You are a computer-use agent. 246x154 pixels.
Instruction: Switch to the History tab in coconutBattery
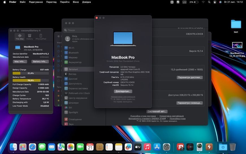point(29,37)
